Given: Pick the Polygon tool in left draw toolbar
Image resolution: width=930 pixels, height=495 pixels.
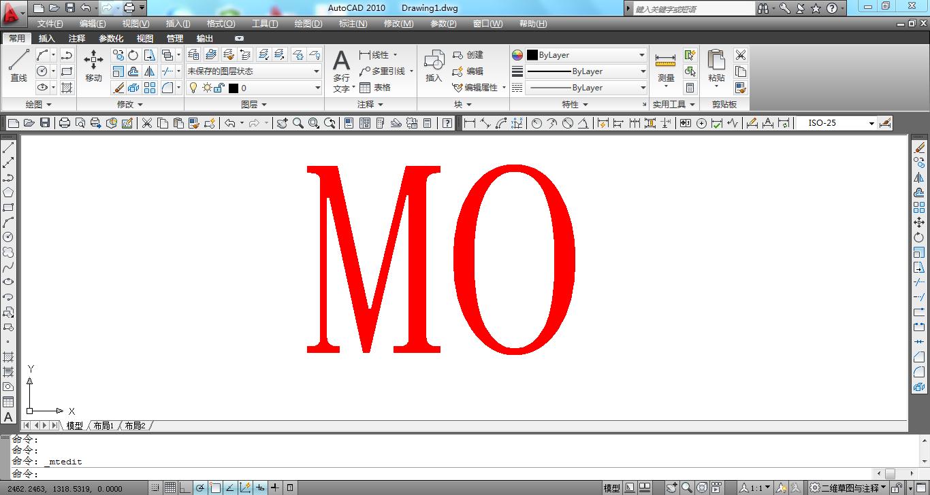Looking at the screenshot, I should (x=8, y=192).
